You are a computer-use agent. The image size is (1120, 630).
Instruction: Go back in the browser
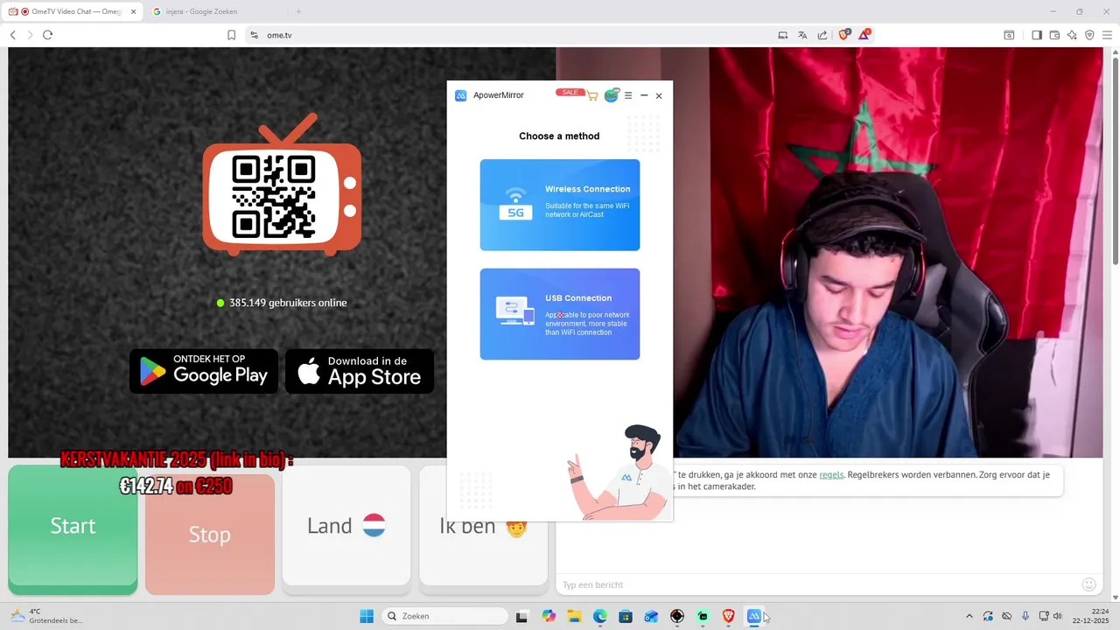[13, 35]
